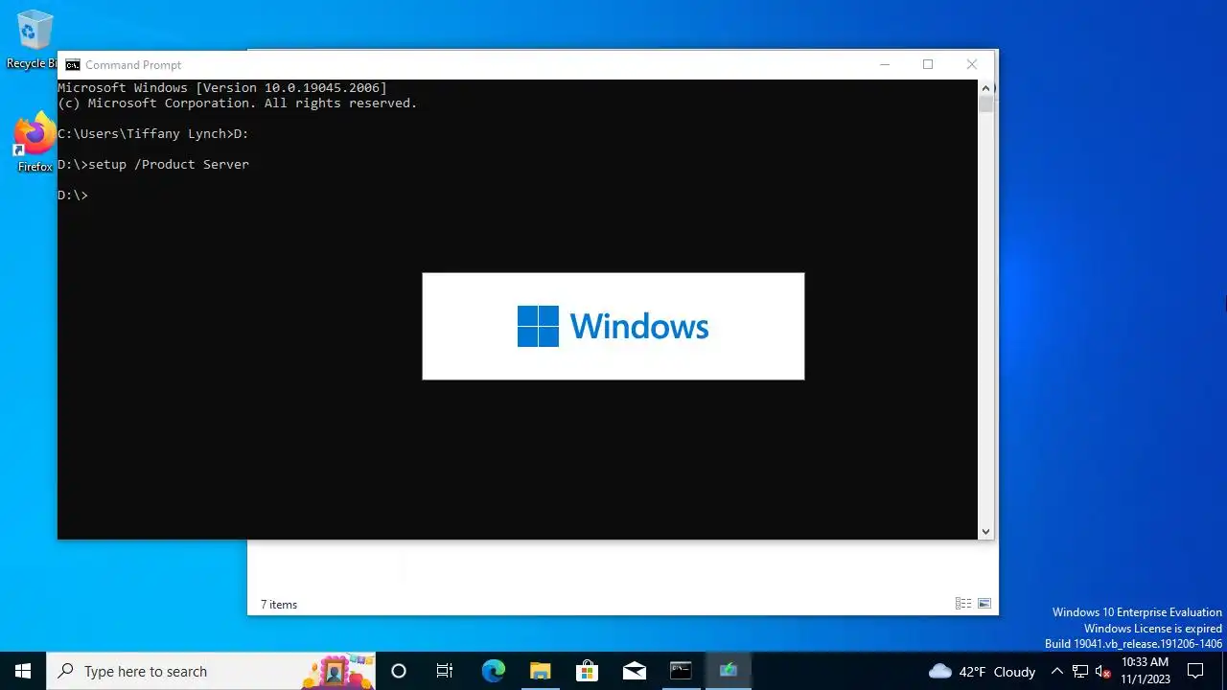
Task: Show hidden system tray icons
Action: pos(1056,671)
